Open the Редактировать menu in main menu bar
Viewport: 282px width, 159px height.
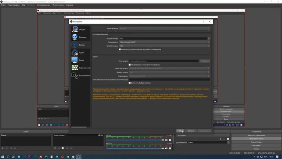tap(14, 5)
